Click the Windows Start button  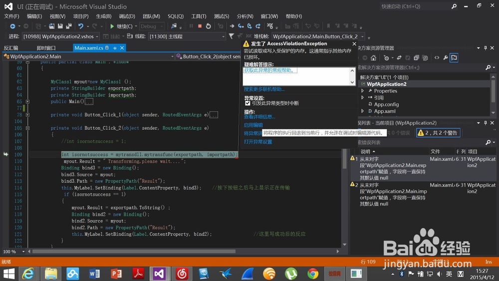coord(9,274)
